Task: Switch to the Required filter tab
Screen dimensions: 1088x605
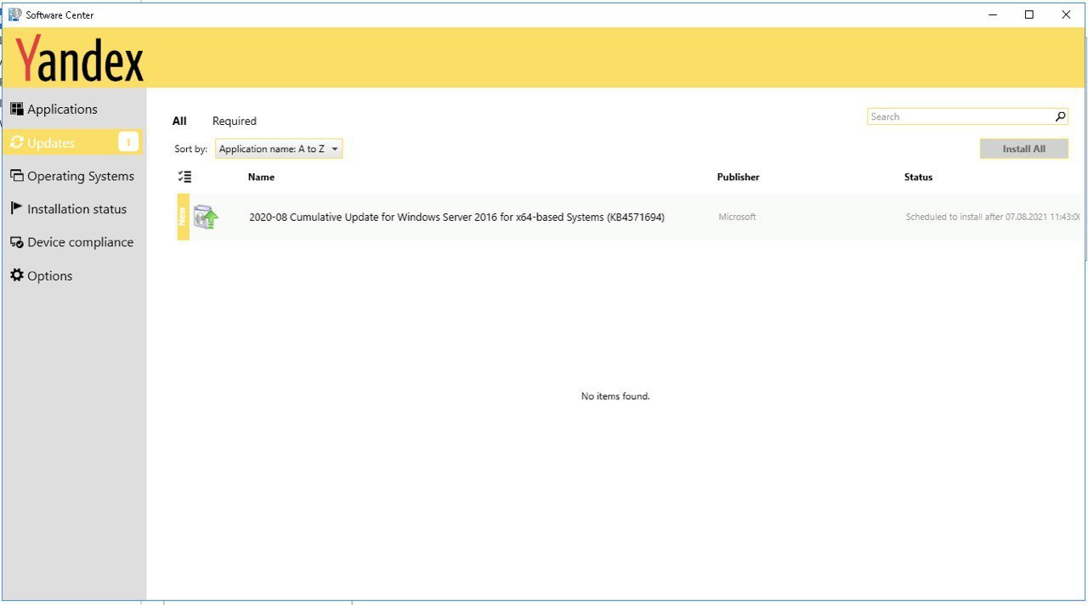Action: click(234, 121)
